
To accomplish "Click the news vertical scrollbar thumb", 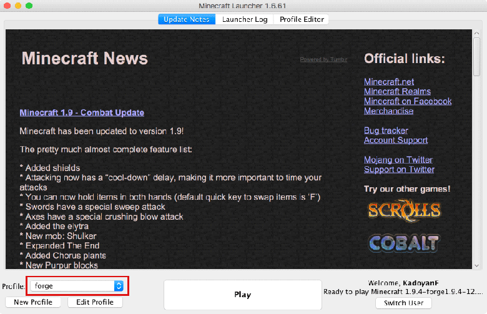I will click(476, 57).
